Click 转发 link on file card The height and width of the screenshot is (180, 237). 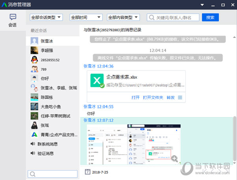[171, 97]
